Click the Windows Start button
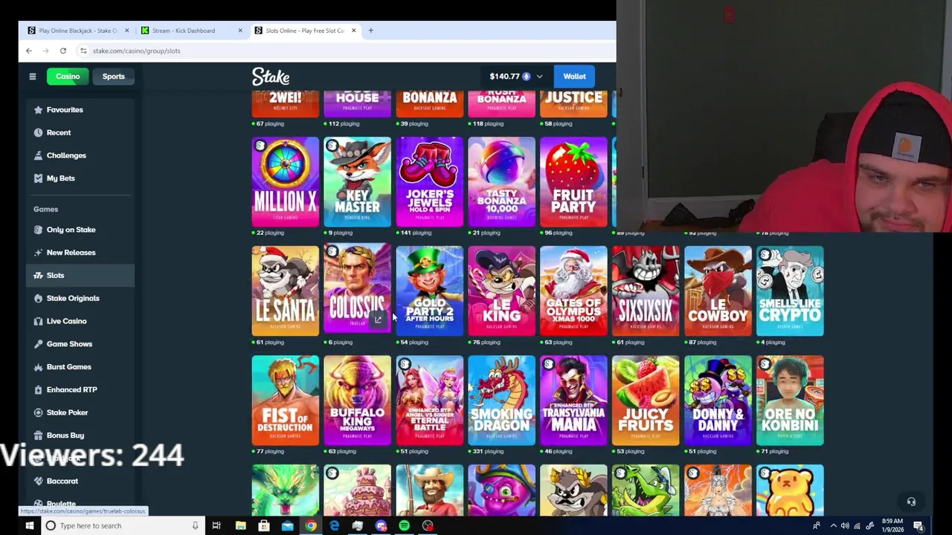This screenshot has width=952, height=535. pyautogui.click(x=30, y=525)
